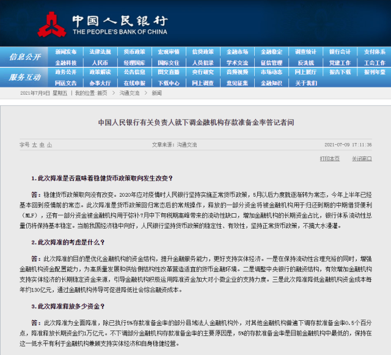The height and width of the screenshot is (355, 391).
Task: Open the 法律法规 menu item
Action: 100,52
